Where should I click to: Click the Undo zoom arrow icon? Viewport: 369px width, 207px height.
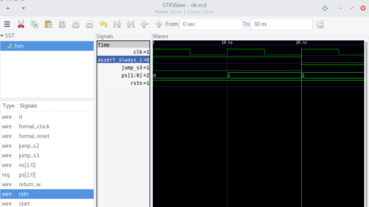(x=103, y=24)
